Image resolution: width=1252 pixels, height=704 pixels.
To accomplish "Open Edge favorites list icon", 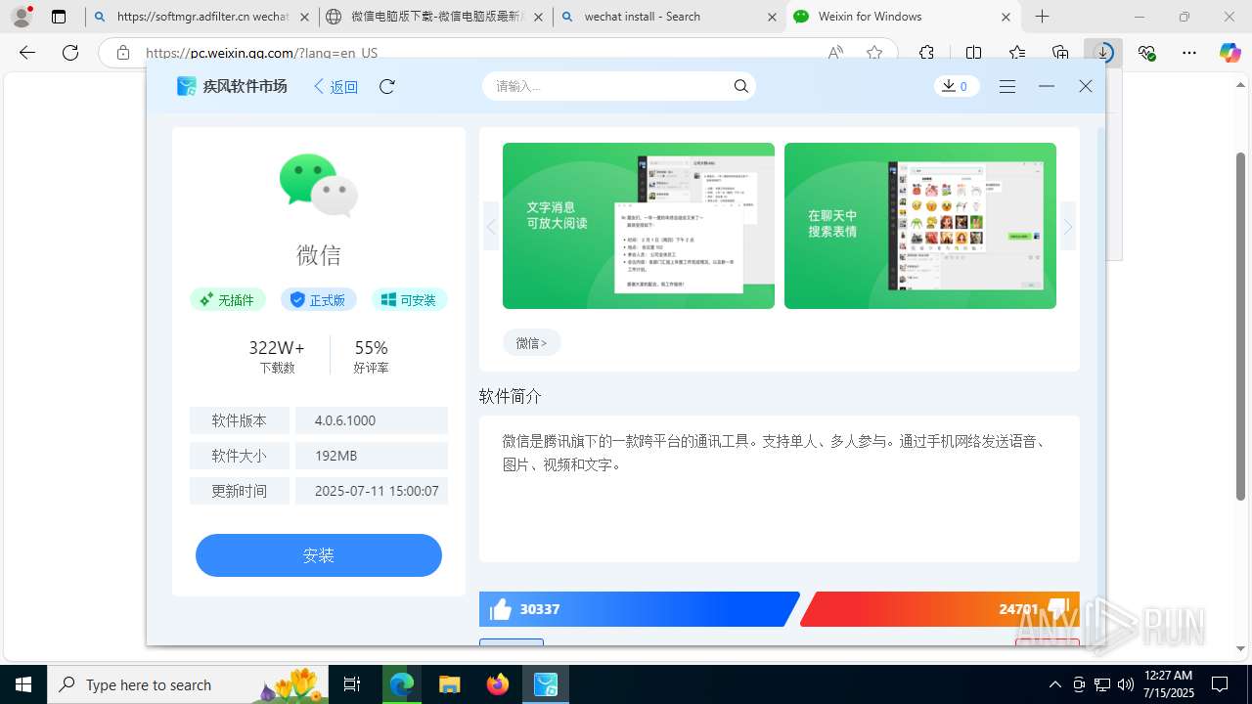I will point(1017,53).
